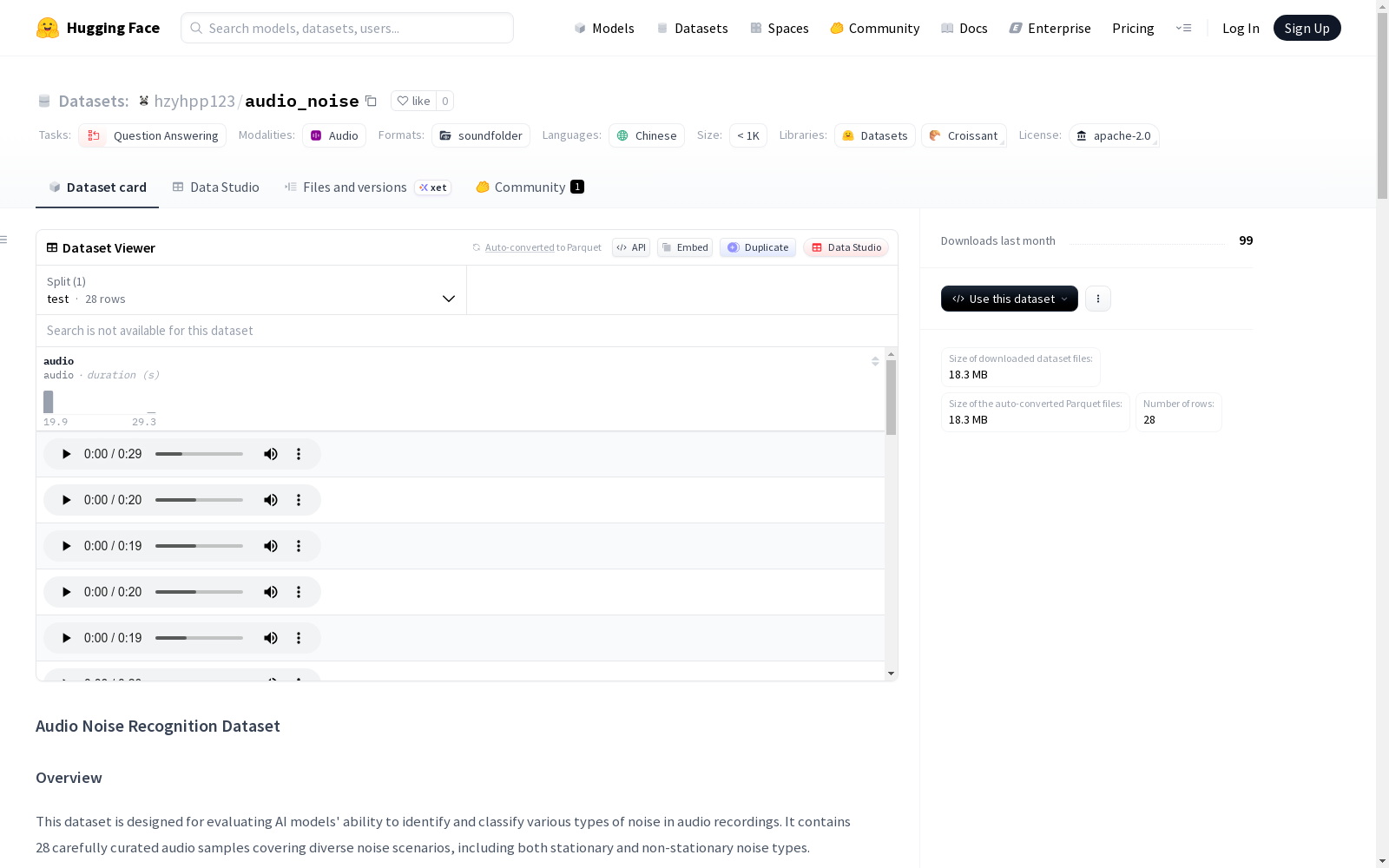Screen dimensions: 1389x868
Task: Like the audio_noise dataset
Action: (x=413, y=101)
